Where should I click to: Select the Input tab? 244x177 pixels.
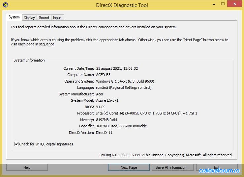pyautogui.click(x=57, y=18)
